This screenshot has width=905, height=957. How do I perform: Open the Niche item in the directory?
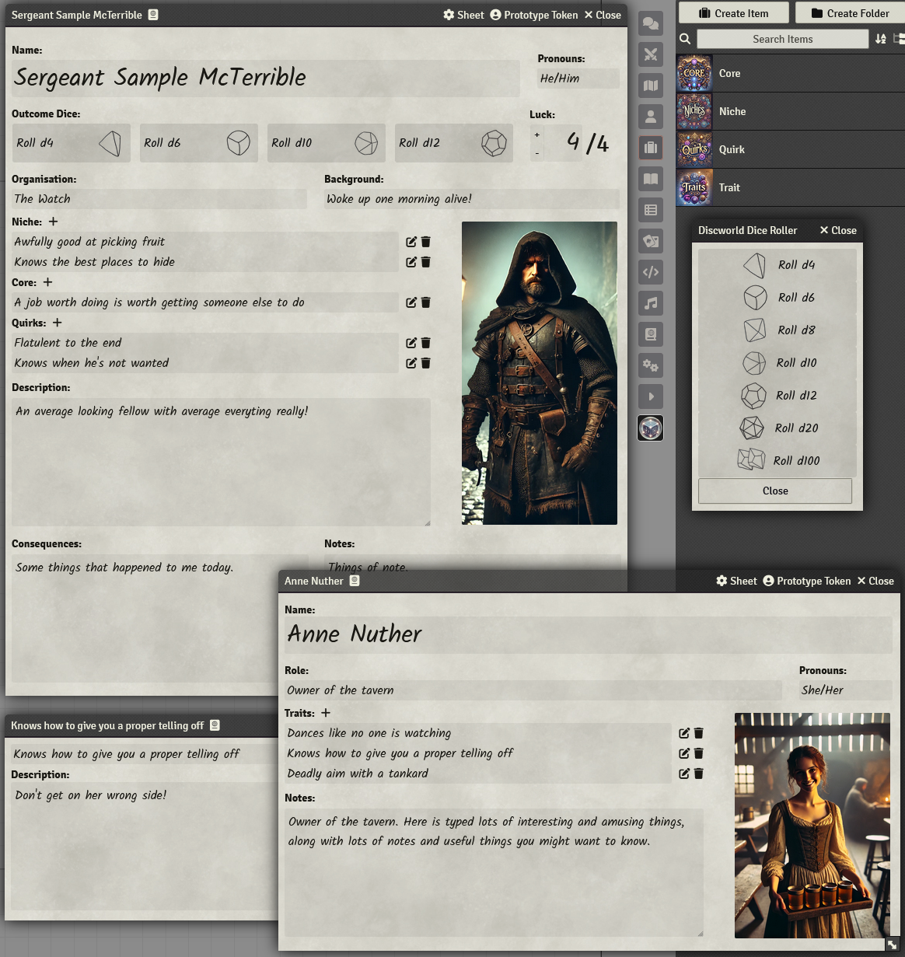pos(790,111)
